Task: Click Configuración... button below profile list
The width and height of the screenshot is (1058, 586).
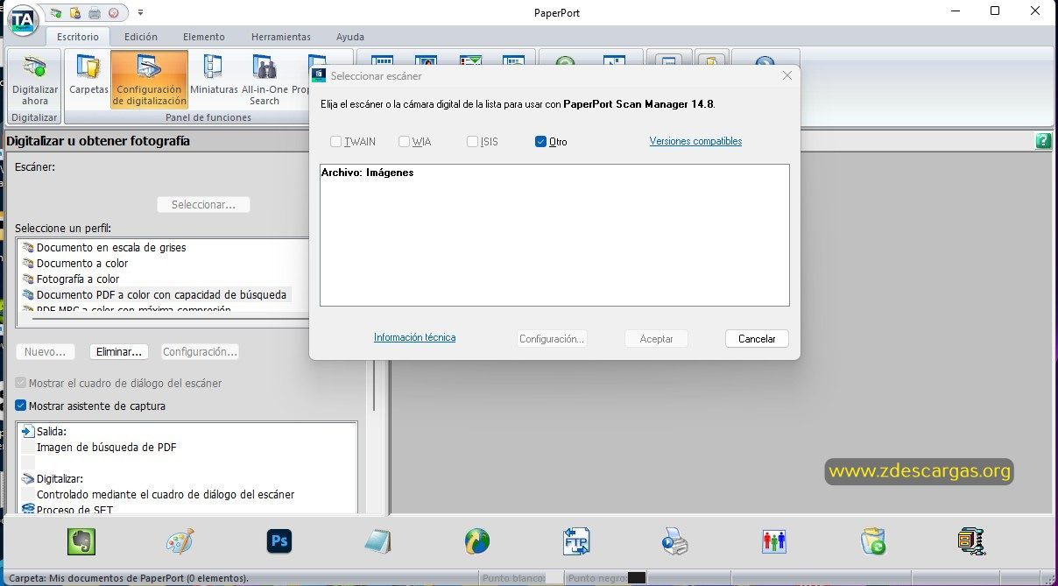Action: click(200, 351)
